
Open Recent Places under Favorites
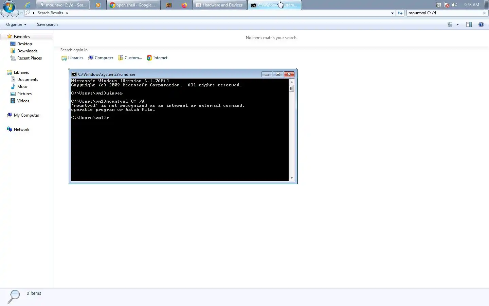pyautogui.click(x=29, y=58)
